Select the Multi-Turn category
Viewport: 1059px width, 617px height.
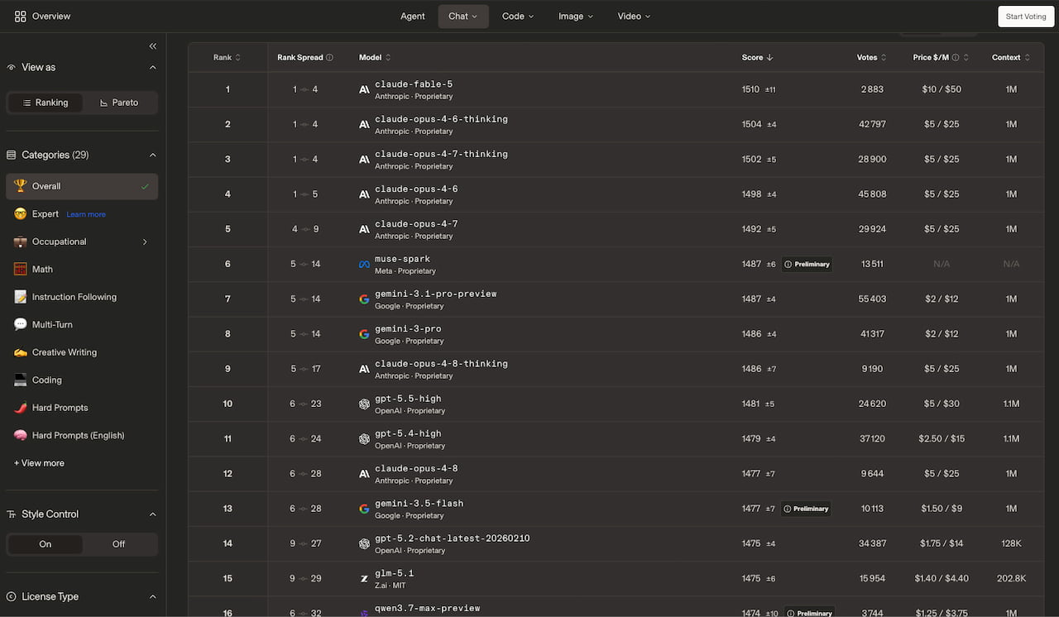[x=82, y=325]
